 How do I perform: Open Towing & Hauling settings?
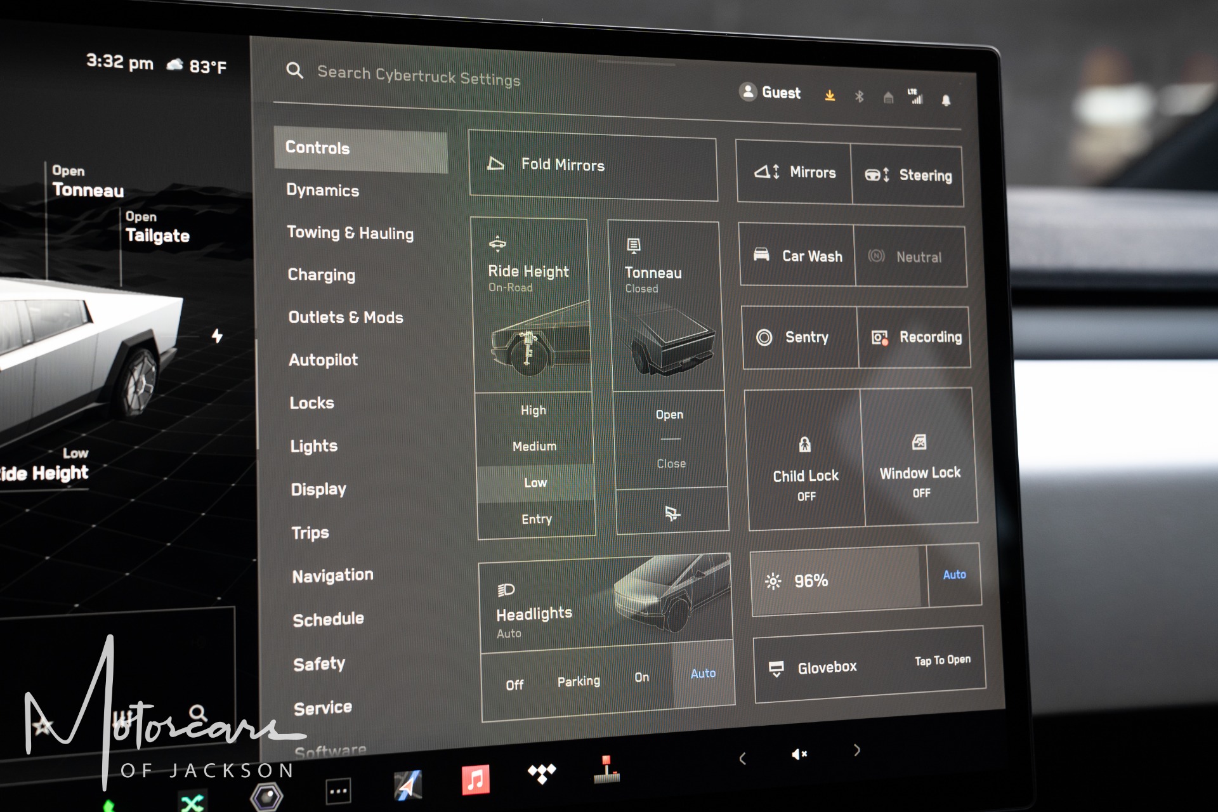[x=350, y=233]
